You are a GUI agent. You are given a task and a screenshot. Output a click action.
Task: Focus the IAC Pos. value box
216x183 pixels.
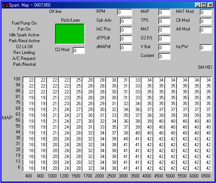click(x=126, y=30)
